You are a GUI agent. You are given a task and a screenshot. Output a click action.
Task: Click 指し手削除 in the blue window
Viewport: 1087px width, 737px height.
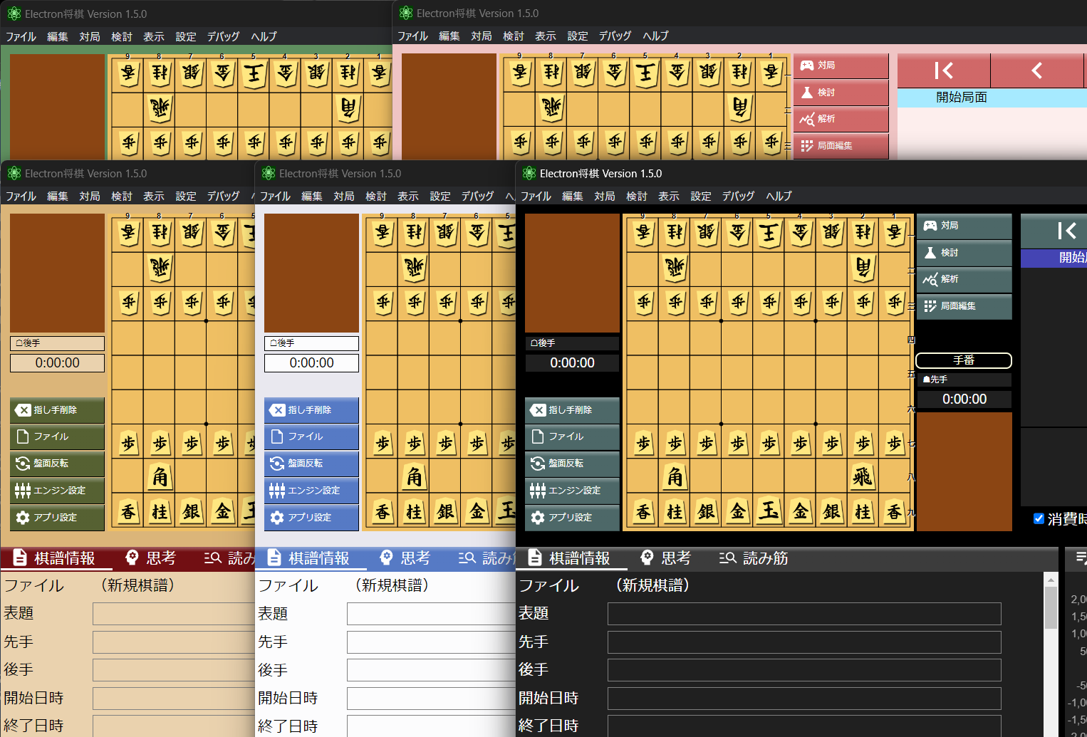311,410
